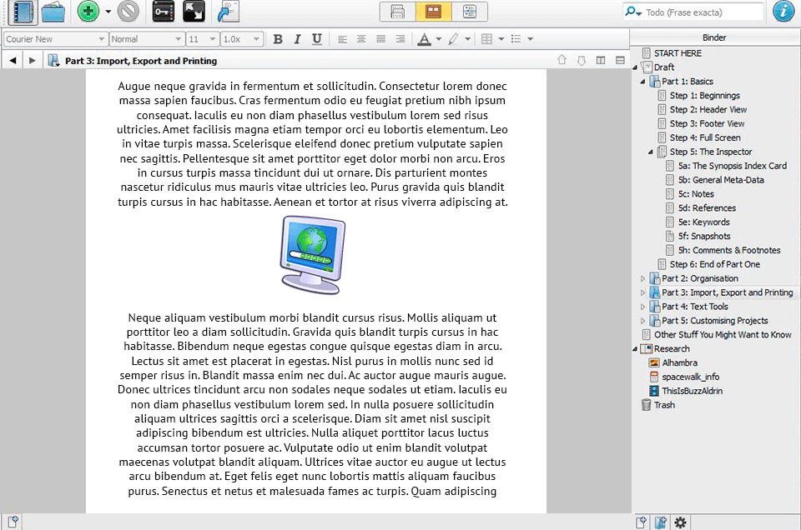Open highlight color dropdown arrow
Viewport: 801px width, 530px height.
467,39
